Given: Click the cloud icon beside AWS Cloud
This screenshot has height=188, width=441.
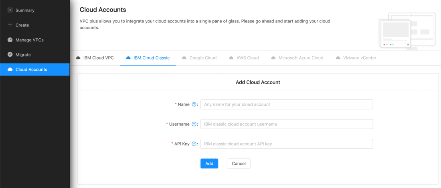Looking at the screenshot, I should (231, 58).
